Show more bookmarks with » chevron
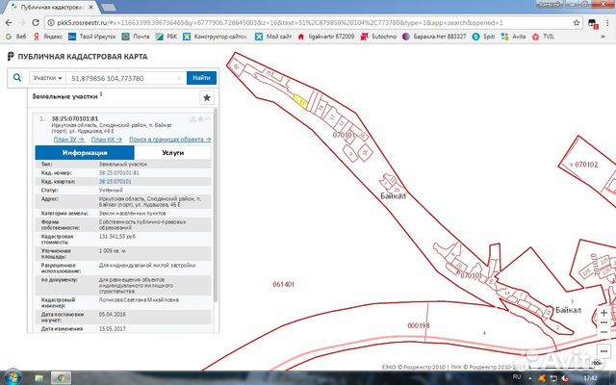This screenshot has width=616, height=385. tap(603, 37)
